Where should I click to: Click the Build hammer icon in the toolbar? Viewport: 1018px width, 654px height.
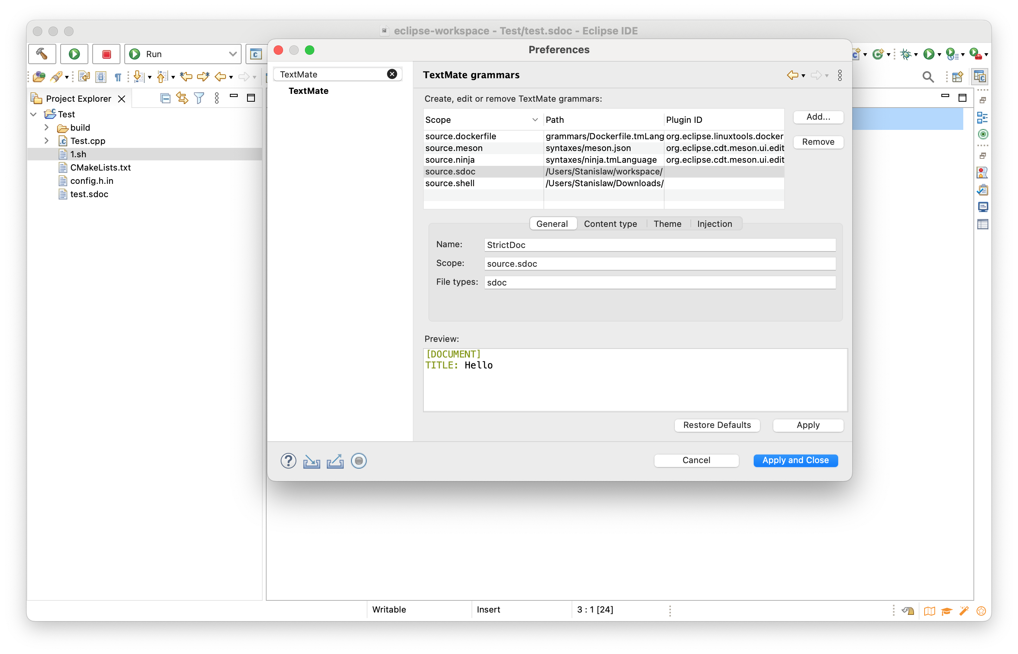pyautogui.click(x=42, y=54)
